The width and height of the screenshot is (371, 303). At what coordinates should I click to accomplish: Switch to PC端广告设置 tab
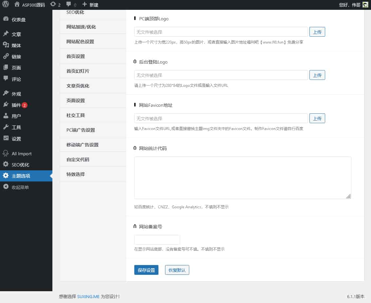click(93, 130)
